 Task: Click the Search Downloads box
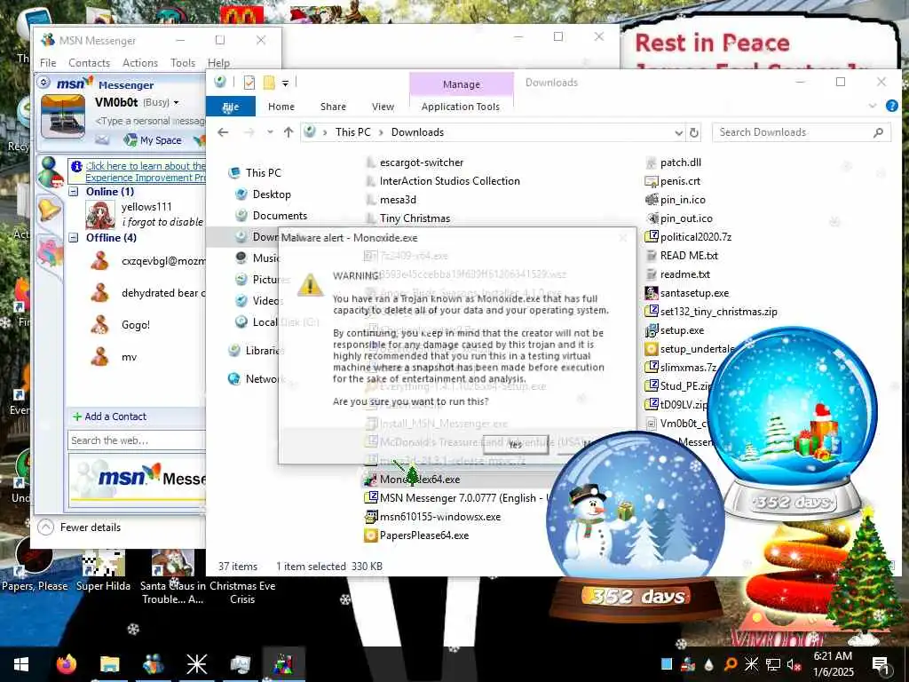tap(802, 132)
